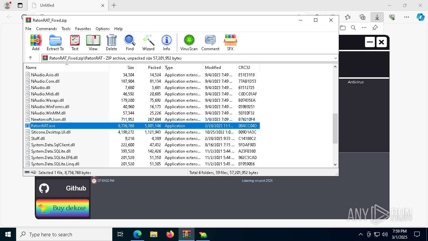Select System.Data.SqlClient.dll file row
The height and width of the screenshot is (241, 428).
click(142, 145)
